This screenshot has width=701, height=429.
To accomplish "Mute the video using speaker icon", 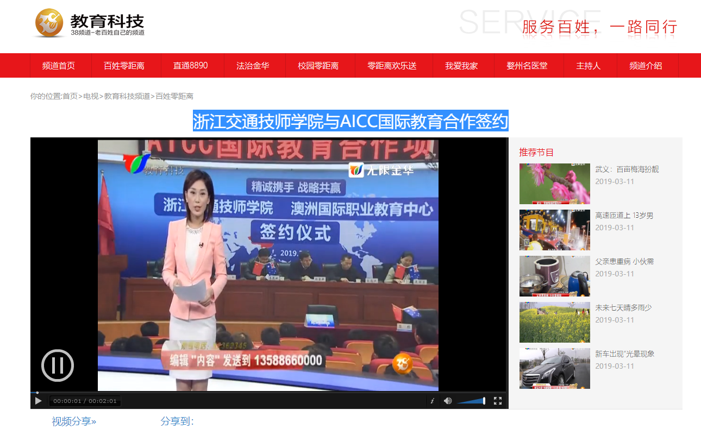I will (x=448, y=401).
